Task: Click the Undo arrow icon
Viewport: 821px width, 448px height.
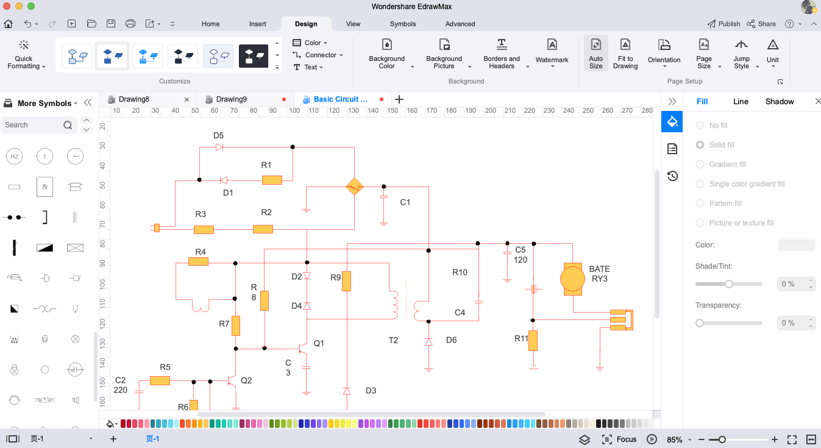Action: [27, 24]
